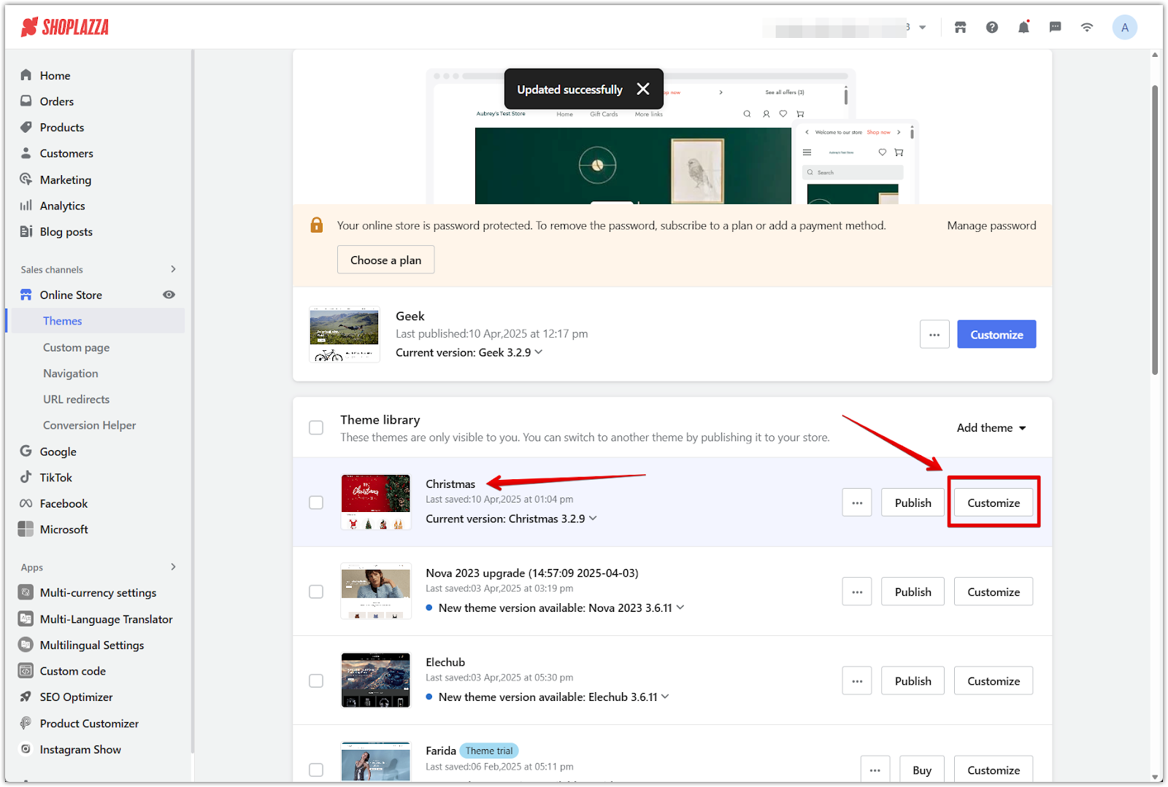The height and width of the screenshot is (787, 1168).
Task: Open the Christmas theme more options menu
Action: coord(857,503)
